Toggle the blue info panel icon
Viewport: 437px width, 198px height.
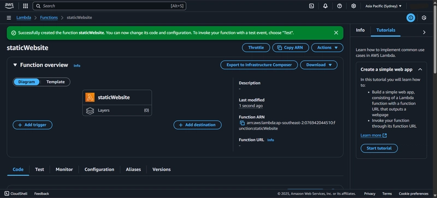[411, 18]
